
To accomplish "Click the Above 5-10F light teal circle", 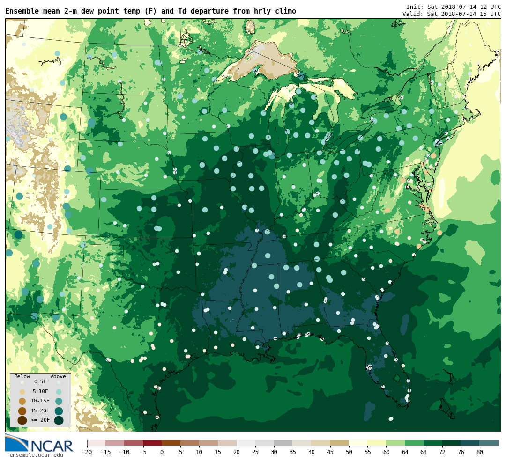I will click(x=59, y=392).
